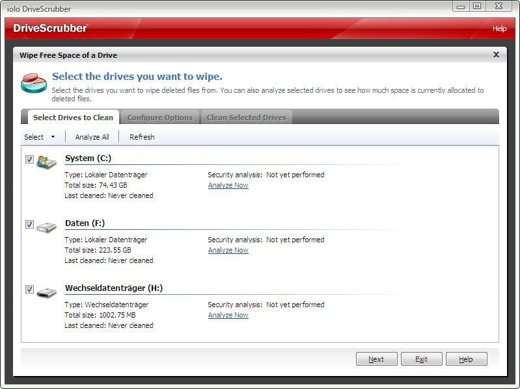Close the iolo DriveScrubber window
Viewport: 520px width, 389px height.
[499, 6]
